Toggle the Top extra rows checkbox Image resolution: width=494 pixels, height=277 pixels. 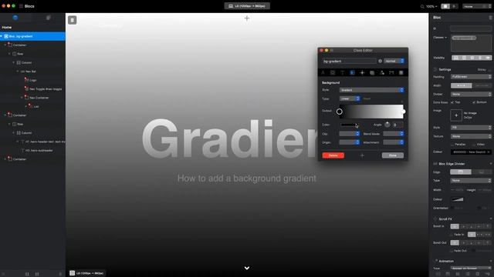452,102
